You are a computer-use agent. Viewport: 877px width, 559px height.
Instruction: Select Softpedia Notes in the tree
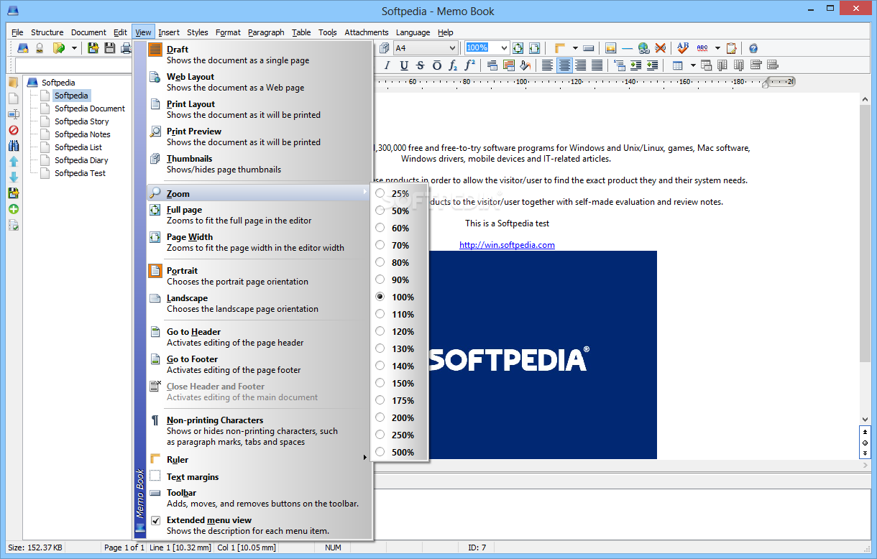(x=83, y=134)
